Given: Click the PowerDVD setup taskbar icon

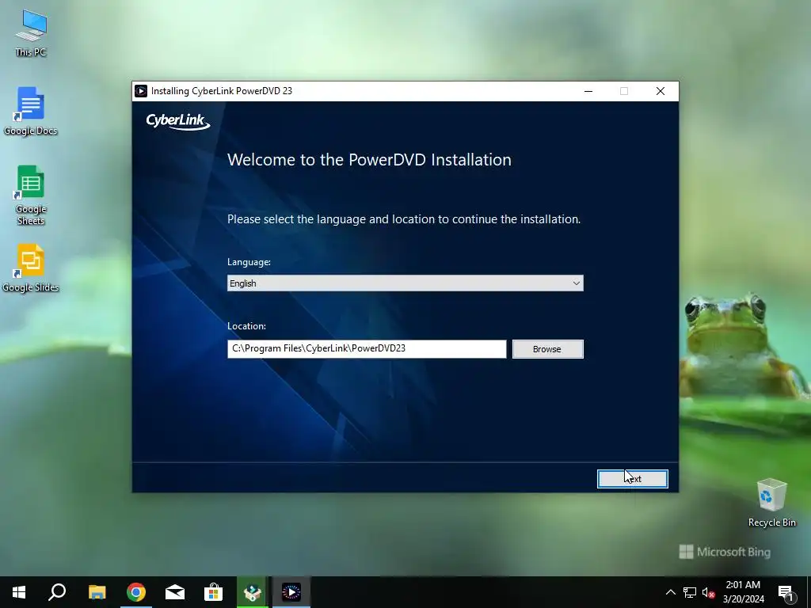Looking at the screenshot, I should [291, 592].
